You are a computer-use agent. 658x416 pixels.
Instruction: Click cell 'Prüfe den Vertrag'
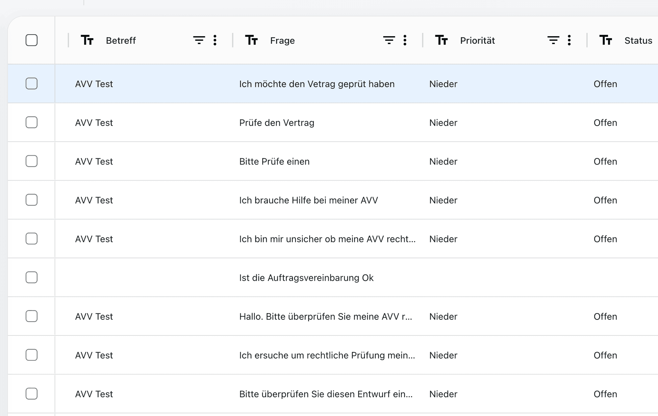pyautogui.click(x=277, y=123)
